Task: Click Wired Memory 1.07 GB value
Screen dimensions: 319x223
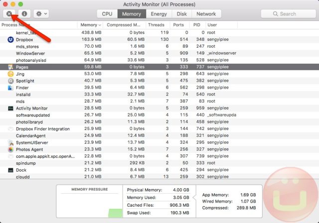Action: (x=248, y=201)
